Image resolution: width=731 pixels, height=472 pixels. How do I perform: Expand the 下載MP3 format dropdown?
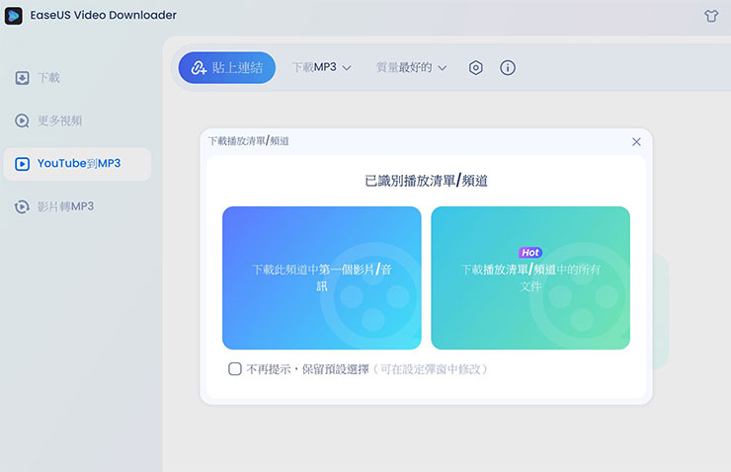[x=322, y=67]
